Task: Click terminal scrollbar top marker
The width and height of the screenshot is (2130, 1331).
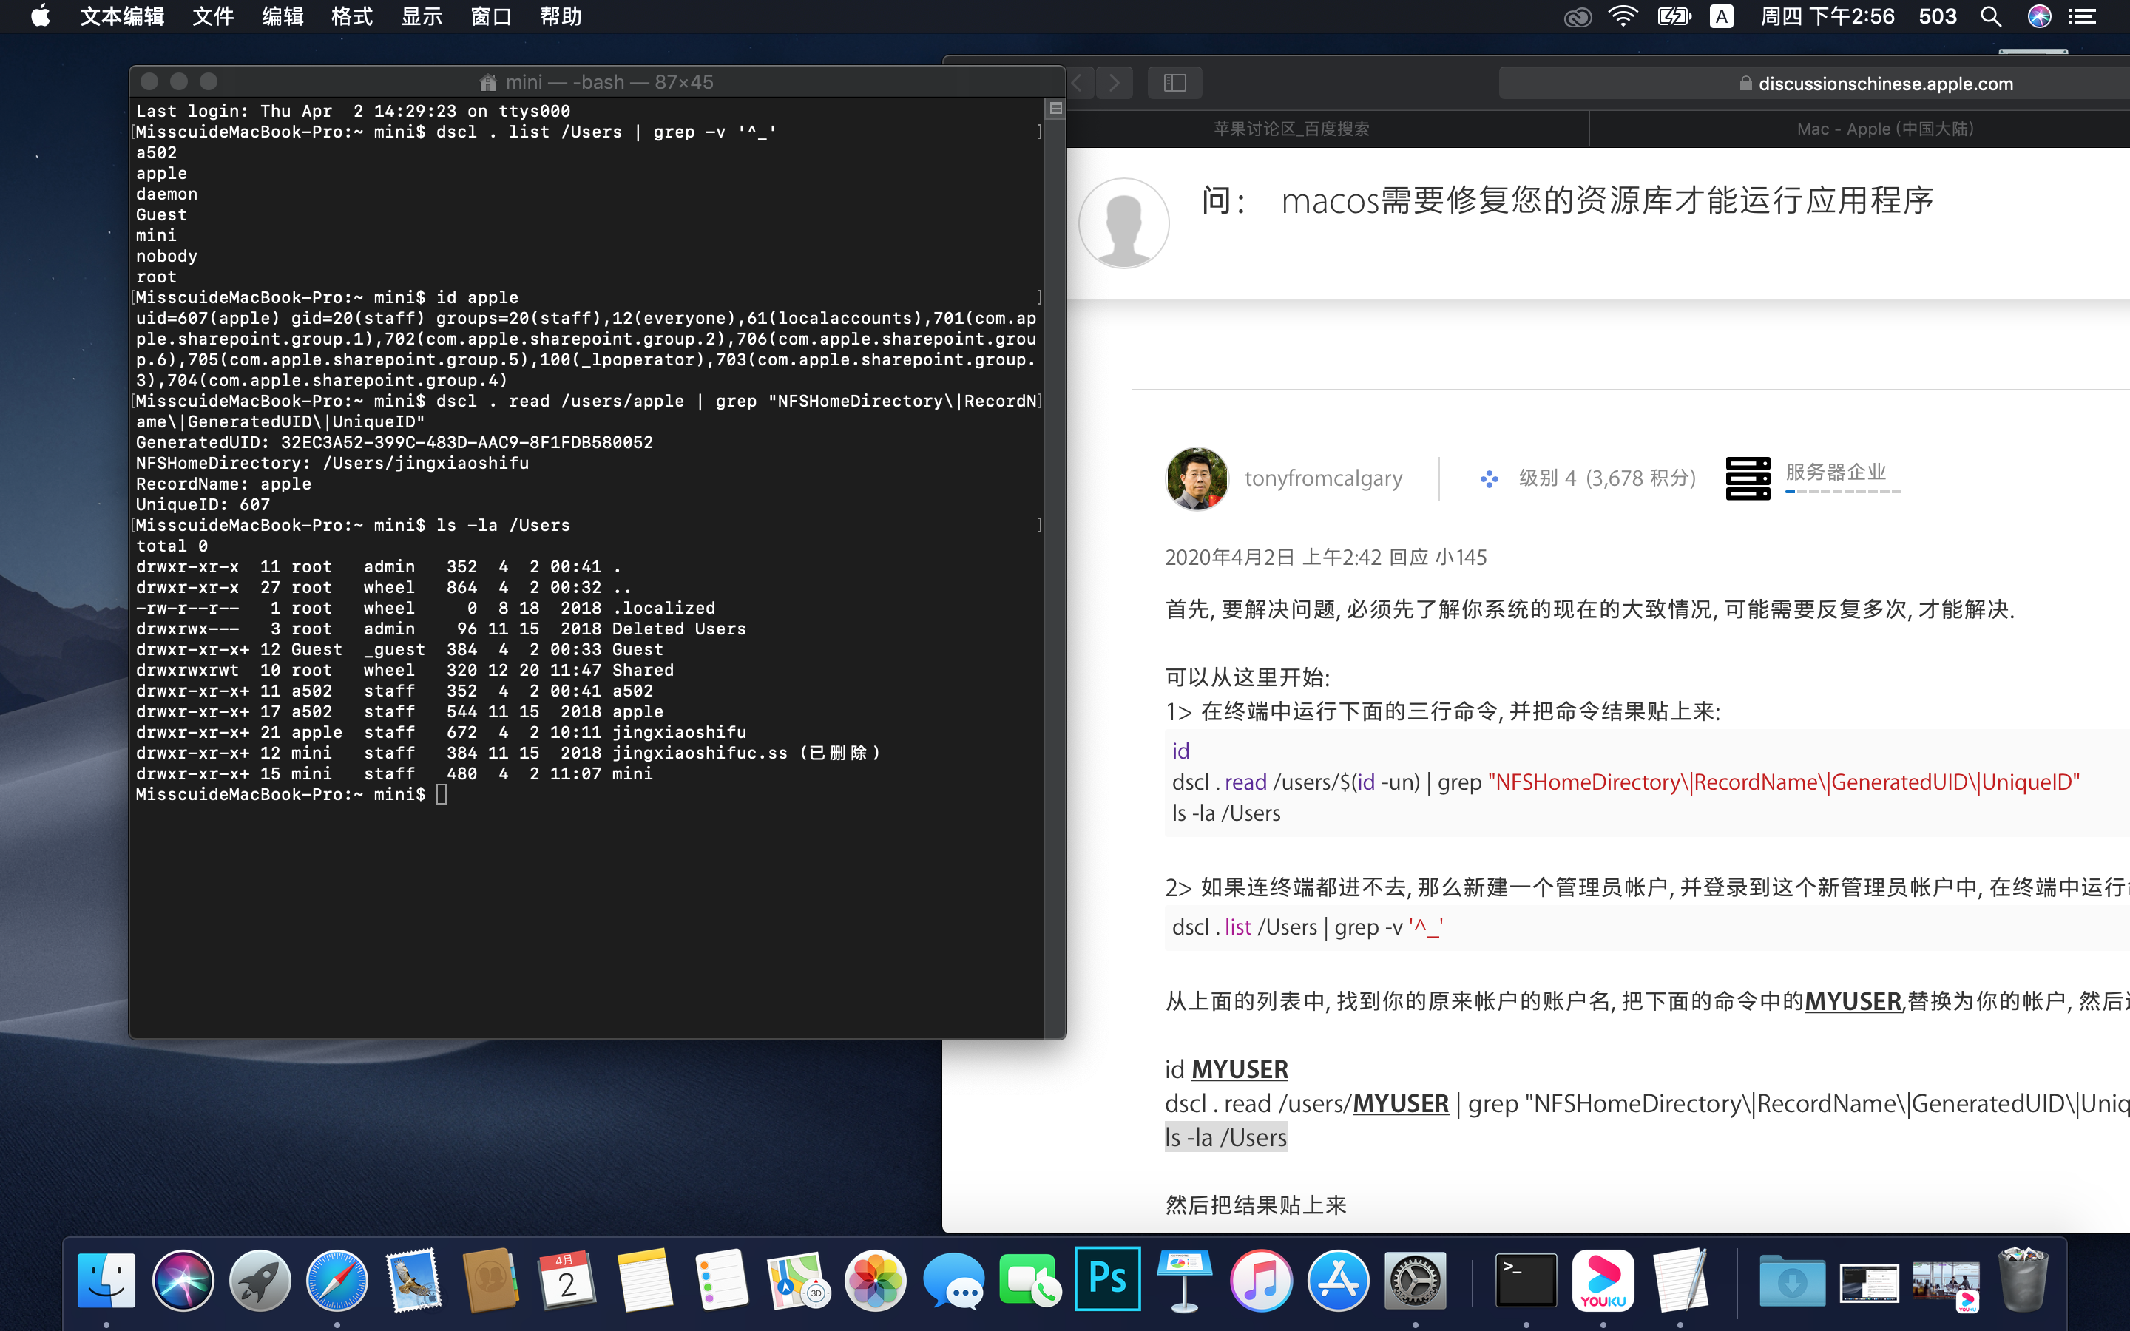Action: [x=1055, y=109]
